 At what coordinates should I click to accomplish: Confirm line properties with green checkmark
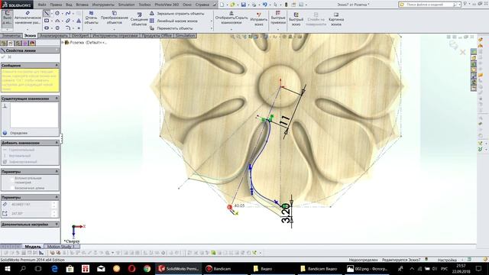click(3, 57)
